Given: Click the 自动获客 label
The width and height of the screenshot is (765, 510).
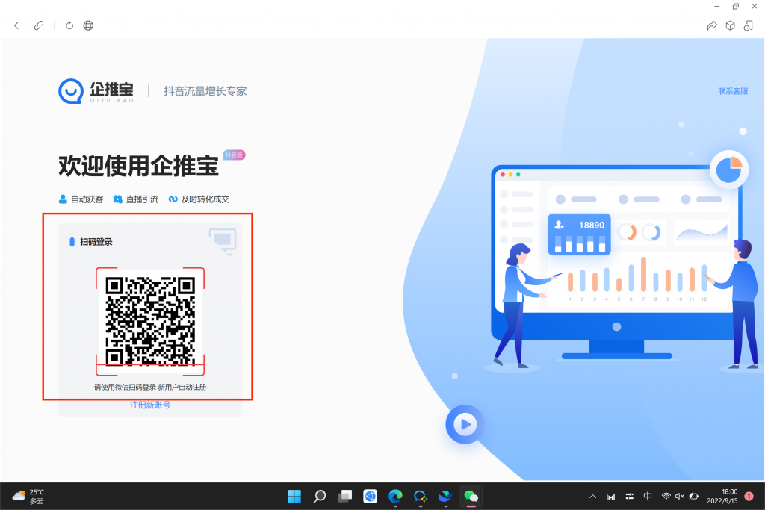Looking at the screenshot, I should [87, 199].
